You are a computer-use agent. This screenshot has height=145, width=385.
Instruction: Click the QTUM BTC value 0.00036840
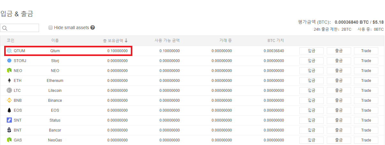point(274,51)
